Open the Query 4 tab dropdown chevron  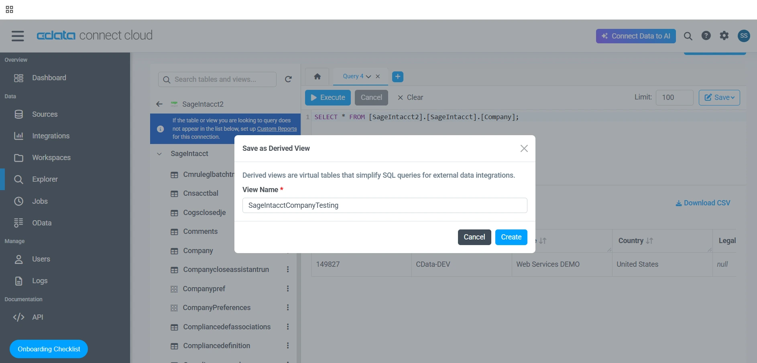[x=368, y=77]
